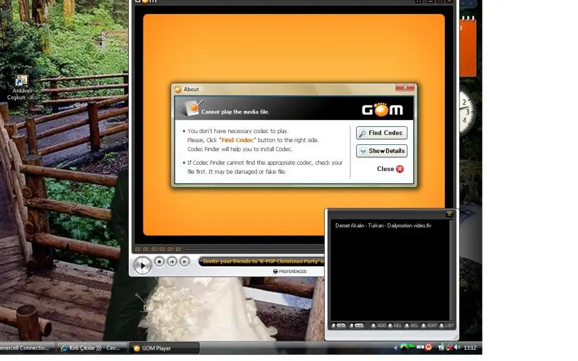Switch to GOM Player taskbar button
This screenshot has height=361, width=578.
(164, 348)
